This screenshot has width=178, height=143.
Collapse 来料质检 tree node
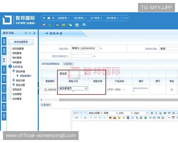click(x=10, y=66)
